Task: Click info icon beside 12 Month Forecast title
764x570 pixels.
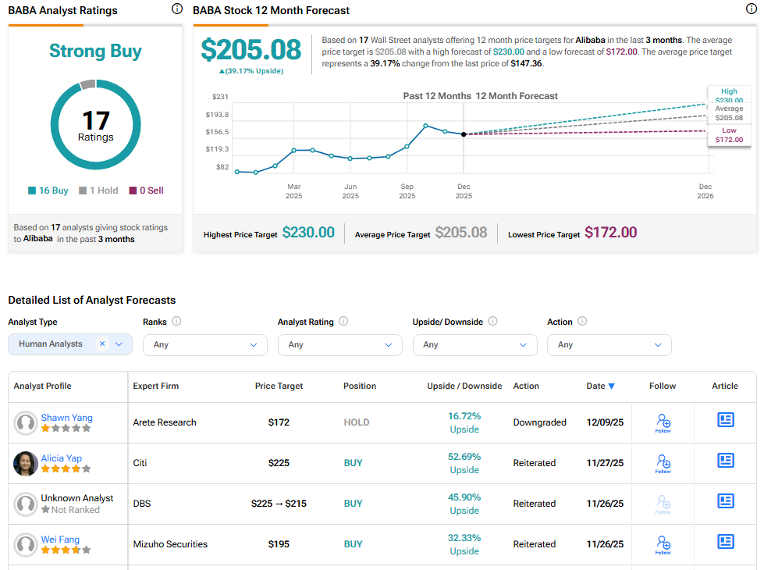Action: point(751,9)
